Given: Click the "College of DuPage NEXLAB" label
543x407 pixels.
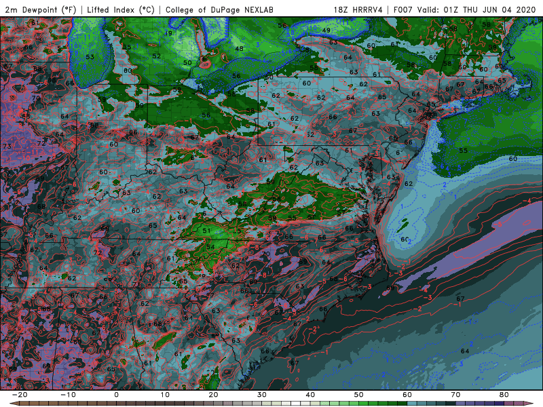Looking at the screenshot, I should pos(219,9).
